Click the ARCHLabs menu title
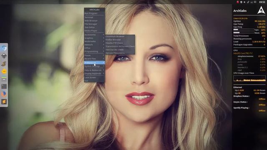 [94, 10]
